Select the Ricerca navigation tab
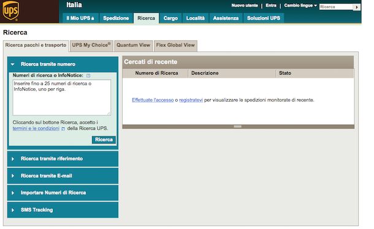 click(146, 18)
